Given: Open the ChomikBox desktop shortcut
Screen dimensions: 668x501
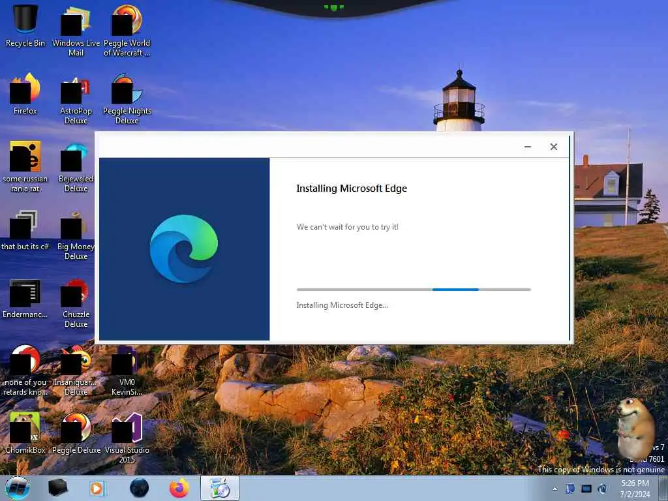Looking at the screenshot, I should pyautogui.click(x=25, y=433).
